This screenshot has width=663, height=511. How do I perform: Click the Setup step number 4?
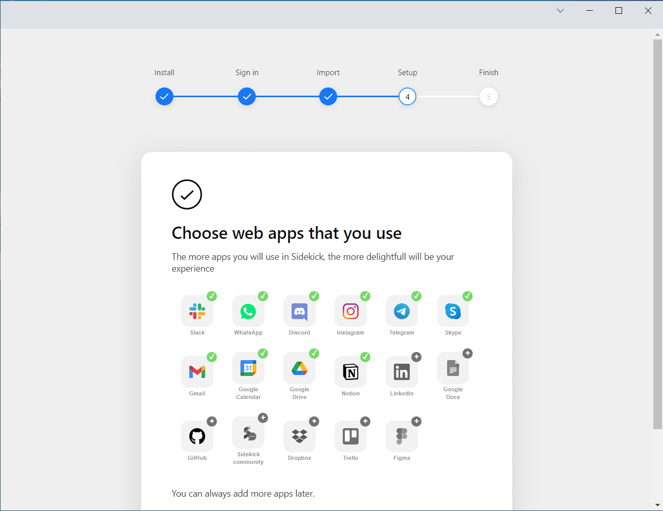tap(408, 97)
